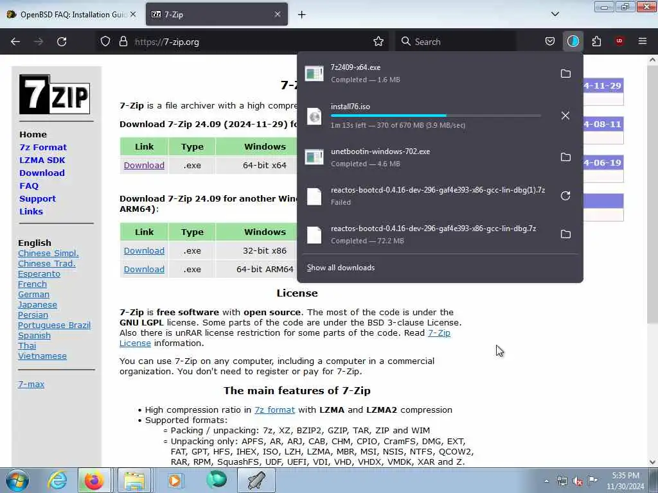Launch Internet Explorer from taskbar
This screenshot has width=658, height=493.
[x=57, y=480]
